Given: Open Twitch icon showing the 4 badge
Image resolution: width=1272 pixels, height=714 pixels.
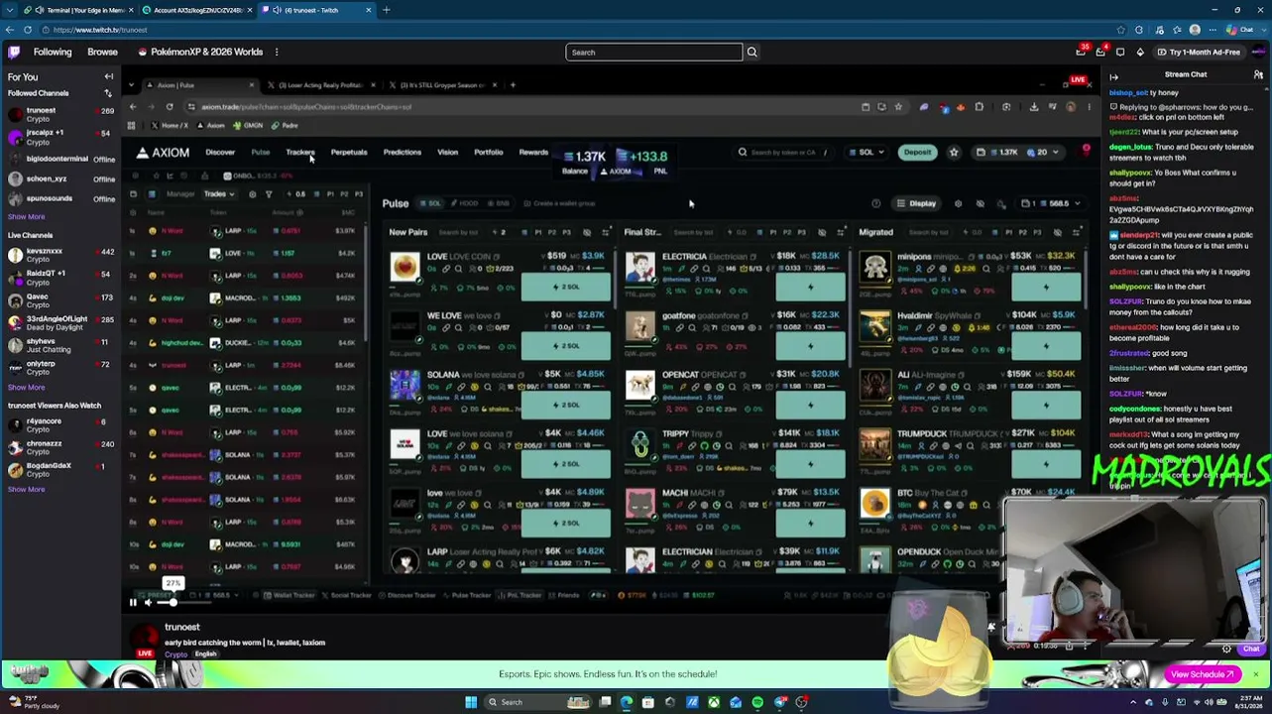Looking at the screenshot, I should 1100,52.
